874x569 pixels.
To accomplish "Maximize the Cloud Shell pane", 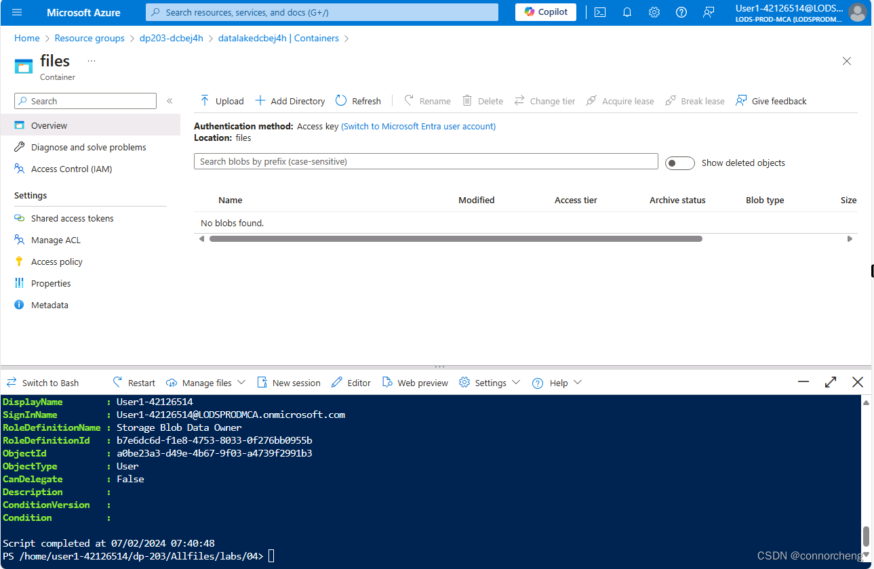I will click(x=831, y=382).
